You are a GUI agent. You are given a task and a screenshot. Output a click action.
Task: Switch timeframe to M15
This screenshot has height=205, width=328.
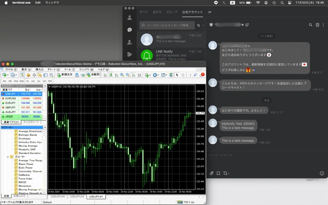click(16, 81)
